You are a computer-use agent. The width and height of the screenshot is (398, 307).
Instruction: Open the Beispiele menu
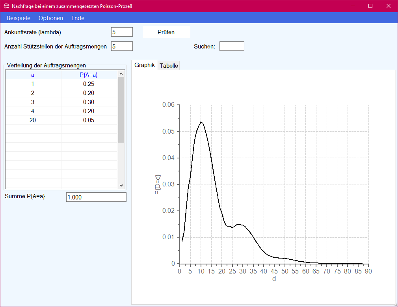pyautogui.click(x=19, y=18)
